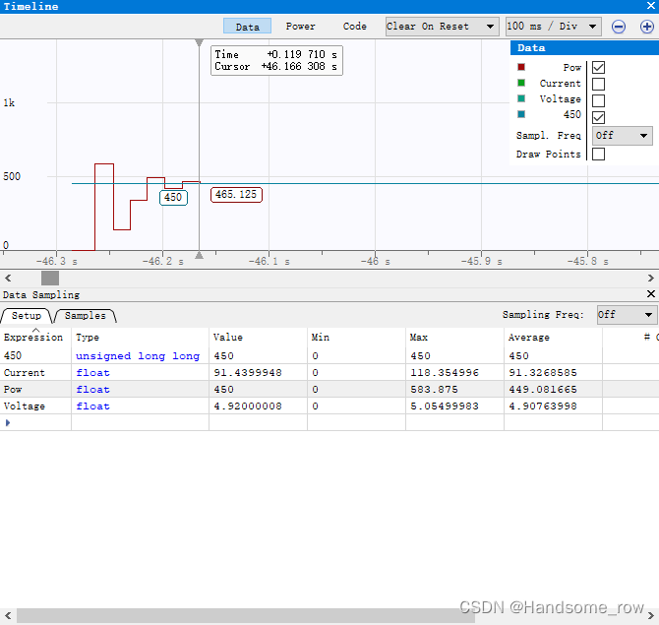Image resolution: width=659 pixels, height=625 pixels.
Task: Open the Sampling Freq dropdown in Data Sampling
Action: (627, 315)
